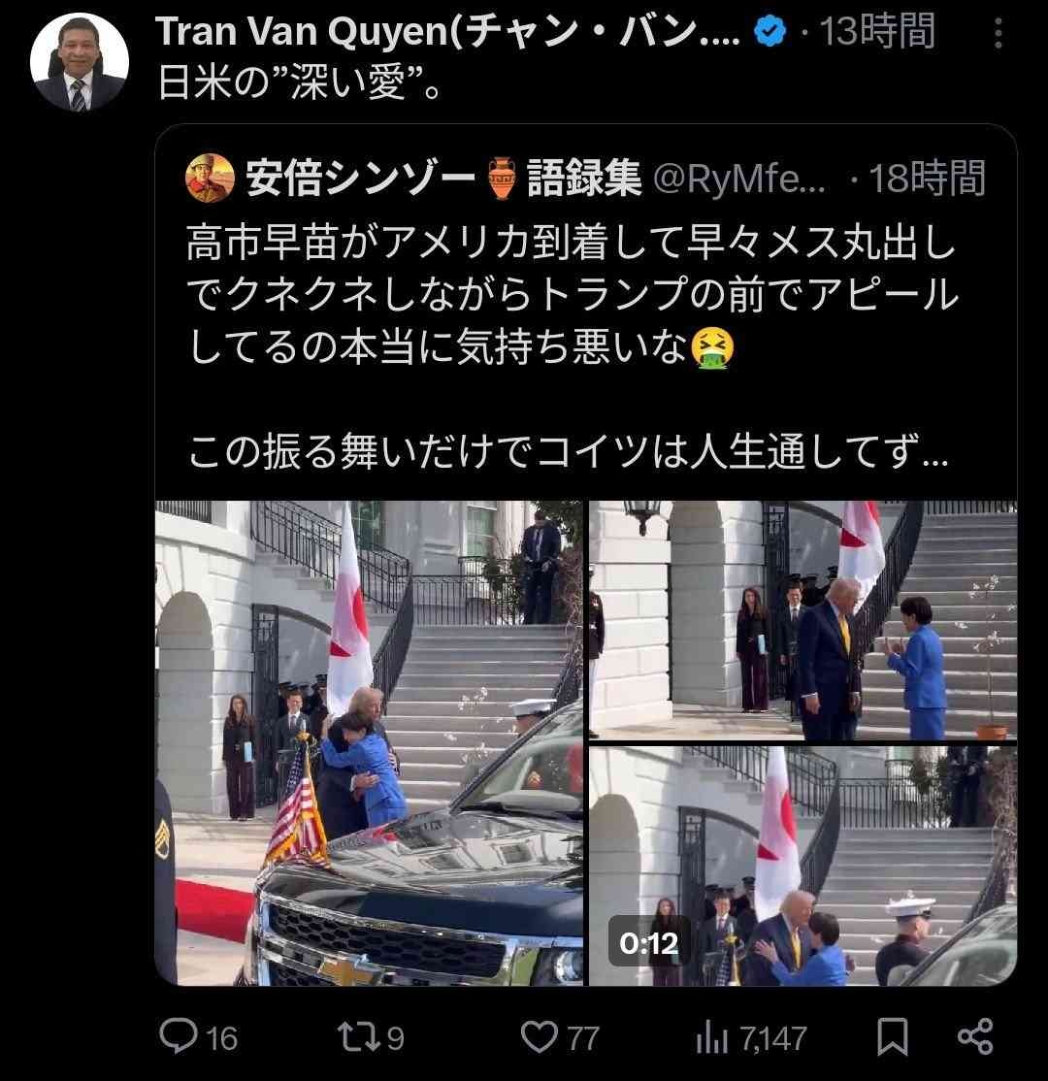The height and width of the screenshot is (1081, 1048).
Task: Open Tran Van Quyen profile avatar
Action: tap(80, 62)
